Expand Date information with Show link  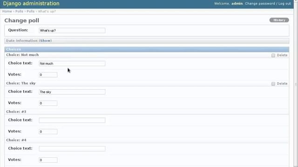coord(45,41)
